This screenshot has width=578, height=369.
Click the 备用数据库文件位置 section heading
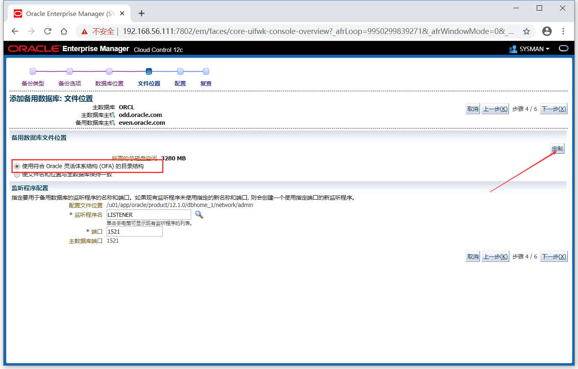coord(39,138)
